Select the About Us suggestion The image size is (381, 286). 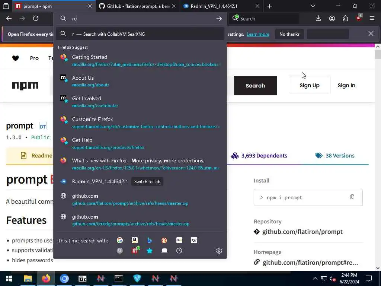[x=140, y=81]
